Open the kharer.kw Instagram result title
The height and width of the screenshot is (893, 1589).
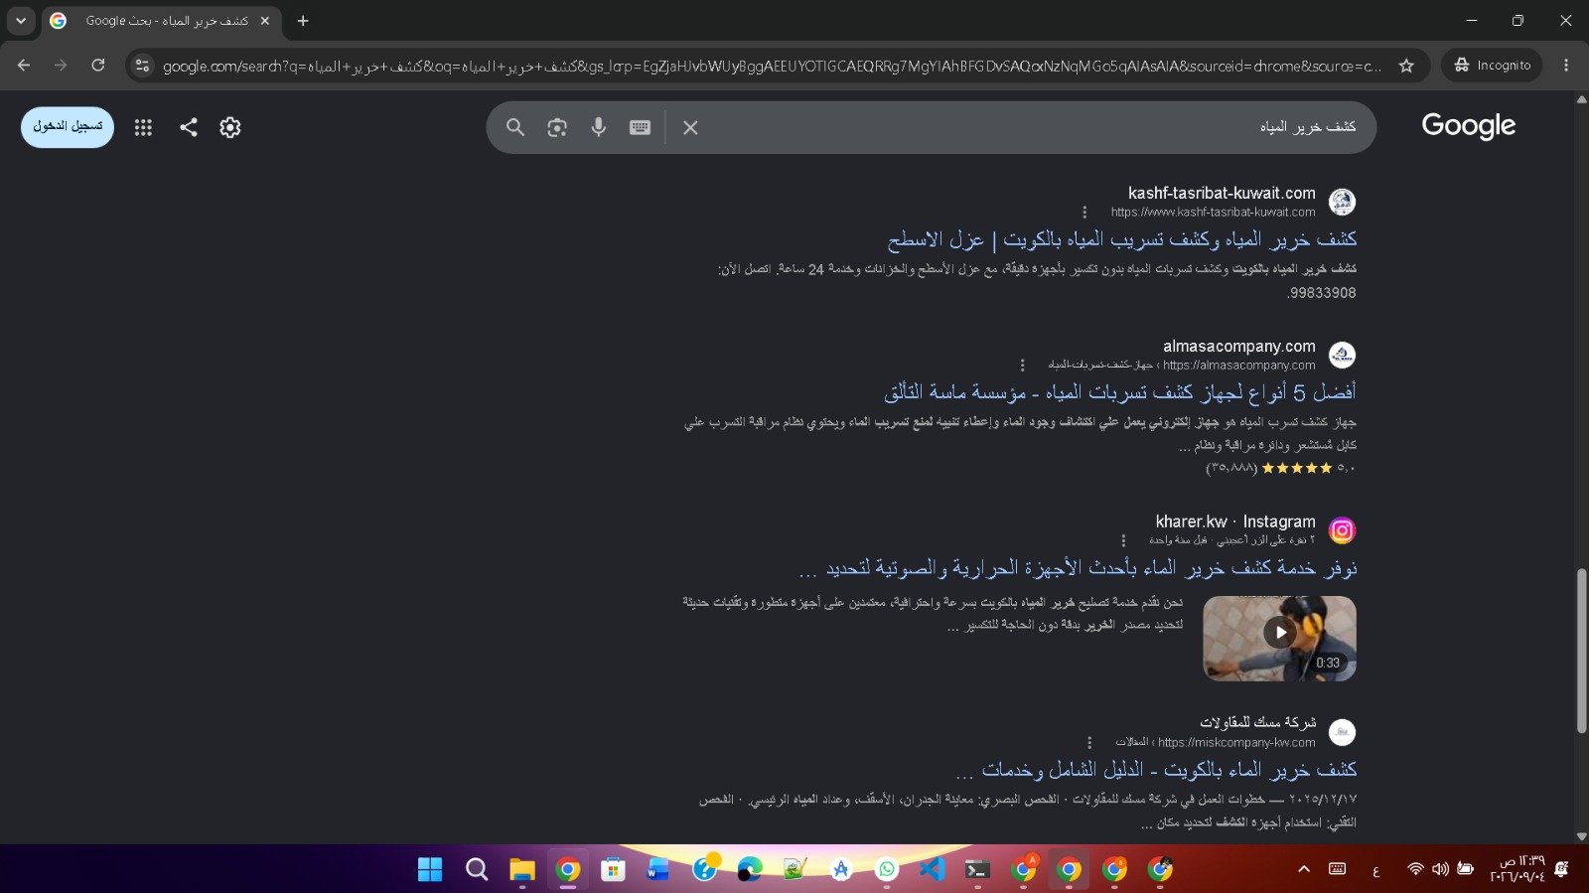pos(1078,568)
